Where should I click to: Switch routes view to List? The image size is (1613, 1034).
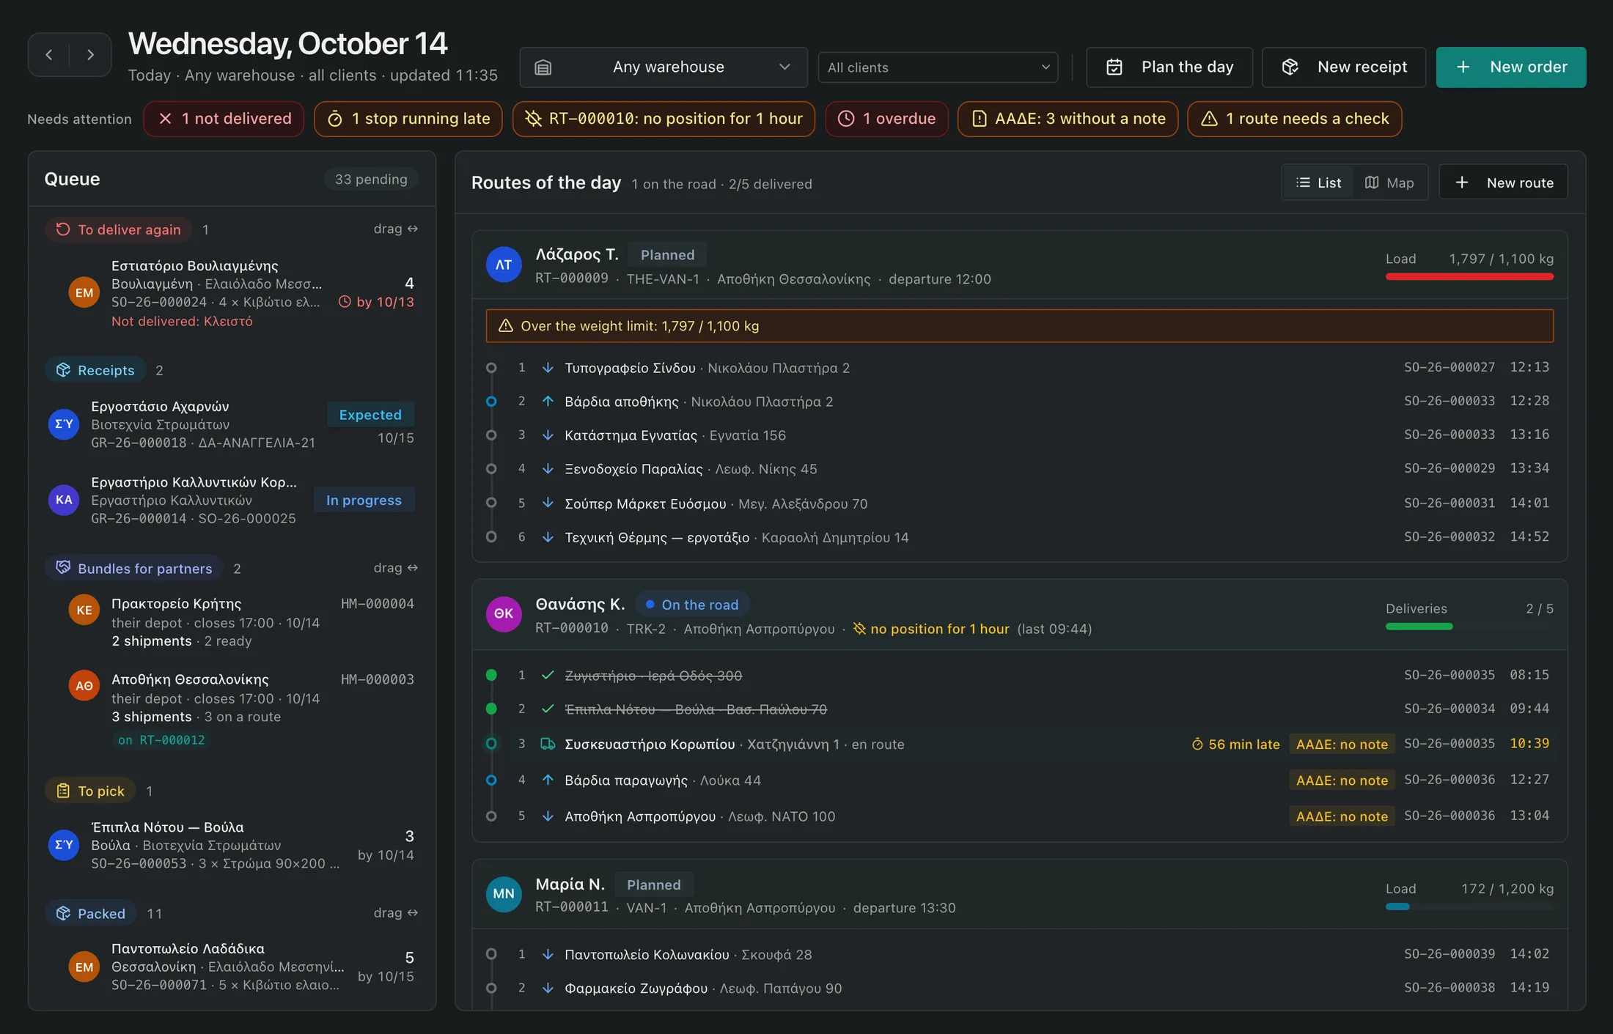tap(1318, 182)
